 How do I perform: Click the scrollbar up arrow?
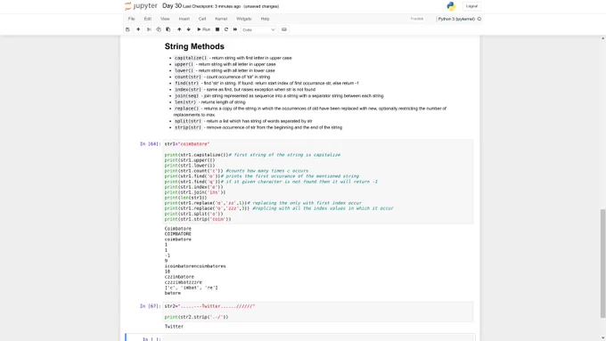(x=602, y=38)
